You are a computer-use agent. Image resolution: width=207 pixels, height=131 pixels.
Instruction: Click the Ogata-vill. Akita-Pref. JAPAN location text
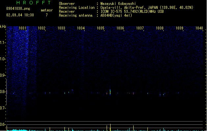(x=147, y=8)
